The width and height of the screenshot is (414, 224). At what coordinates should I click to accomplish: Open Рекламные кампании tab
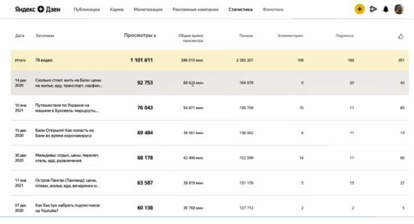pos(195,10)
